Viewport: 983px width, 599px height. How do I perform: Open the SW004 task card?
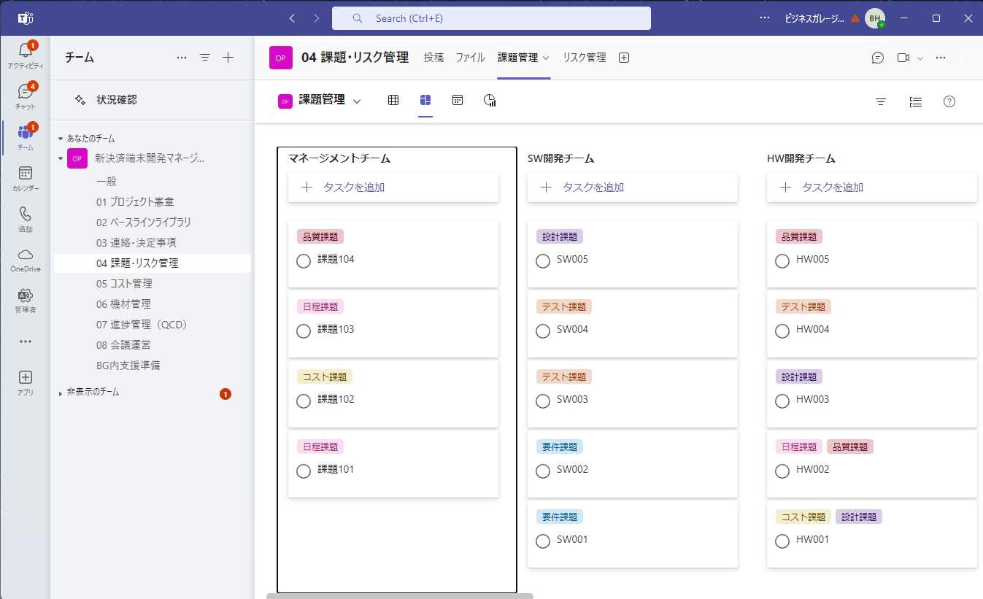point(633,324)
